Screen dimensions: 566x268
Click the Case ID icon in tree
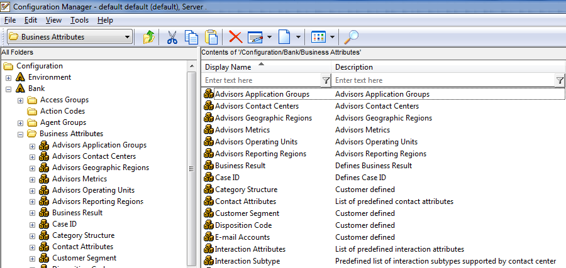[x=44, y=223]
